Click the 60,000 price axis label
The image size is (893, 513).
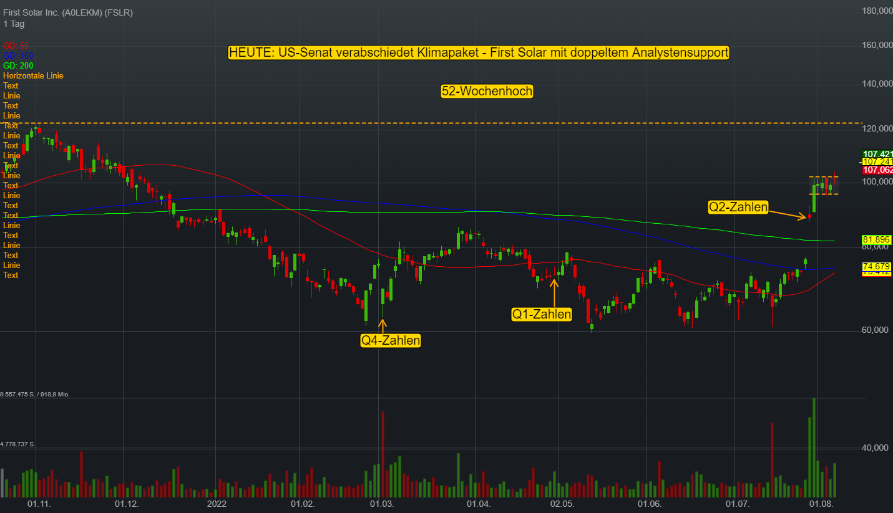tap(875, 330)
